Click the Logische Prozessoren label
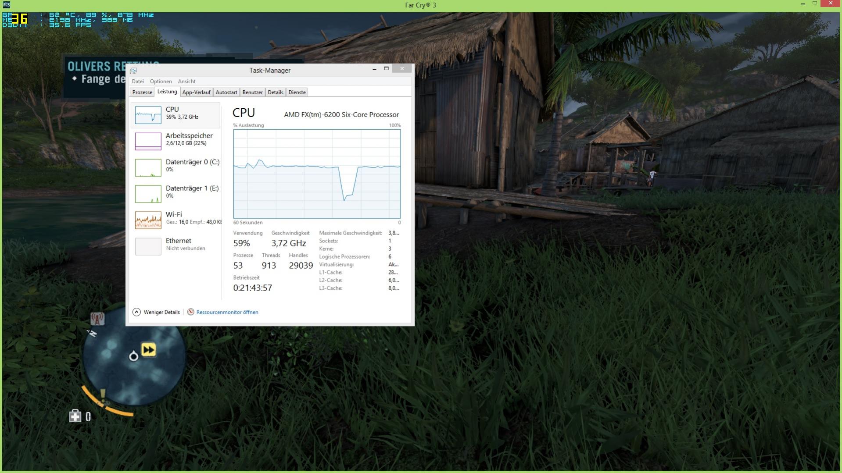This screenshot has height=473, width=842. (344, 257)
